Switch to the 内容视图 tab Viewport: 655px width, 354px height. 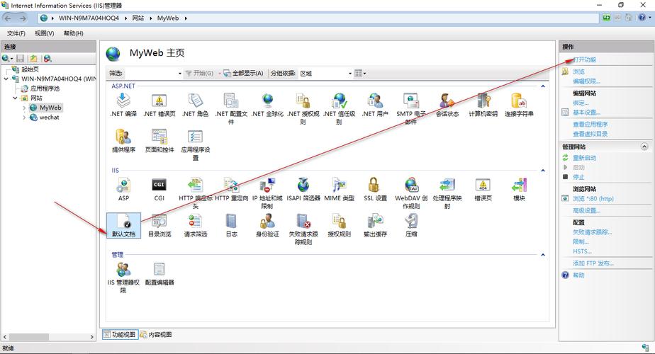(x=156, y=334)
